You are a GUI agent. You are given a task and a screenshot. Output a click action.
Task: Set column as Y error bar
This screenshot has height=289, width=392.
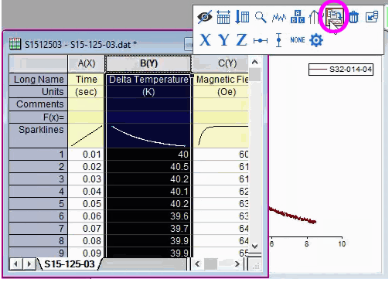pyautogui.click(x=278, y=40)
